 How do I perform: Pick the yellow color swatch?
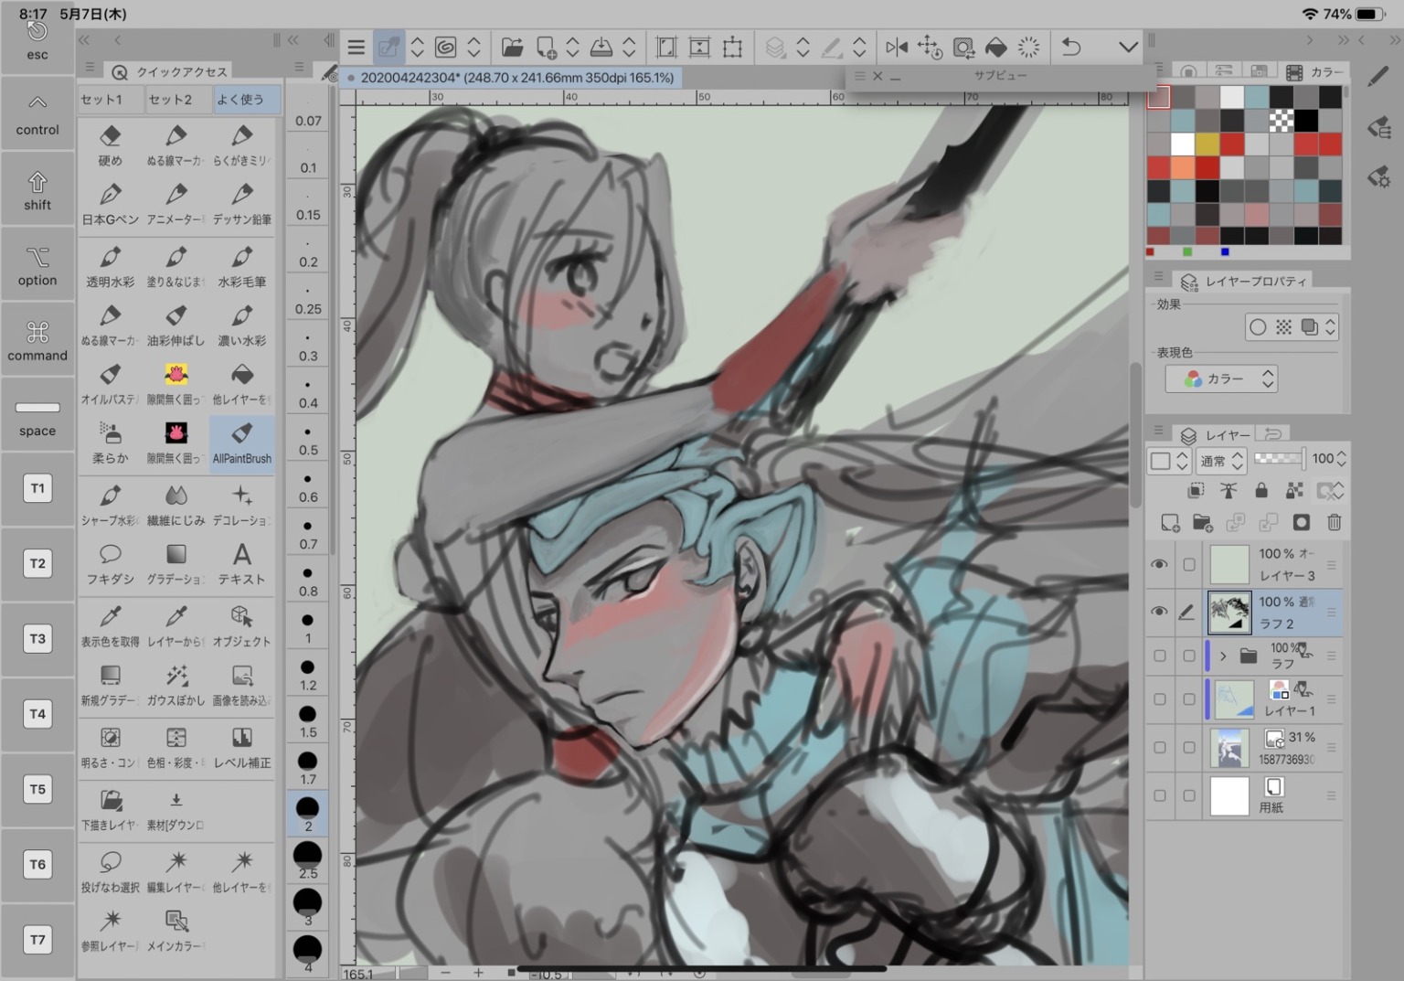point(1207,144)
